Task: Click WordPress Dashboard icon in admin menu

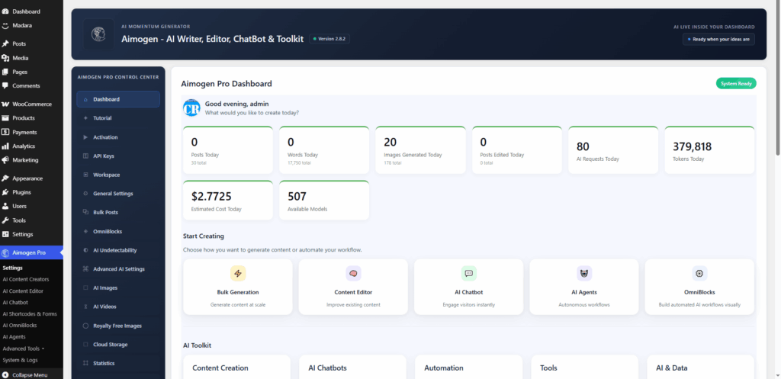Action: pyautogui.click(x=5, y=11)
